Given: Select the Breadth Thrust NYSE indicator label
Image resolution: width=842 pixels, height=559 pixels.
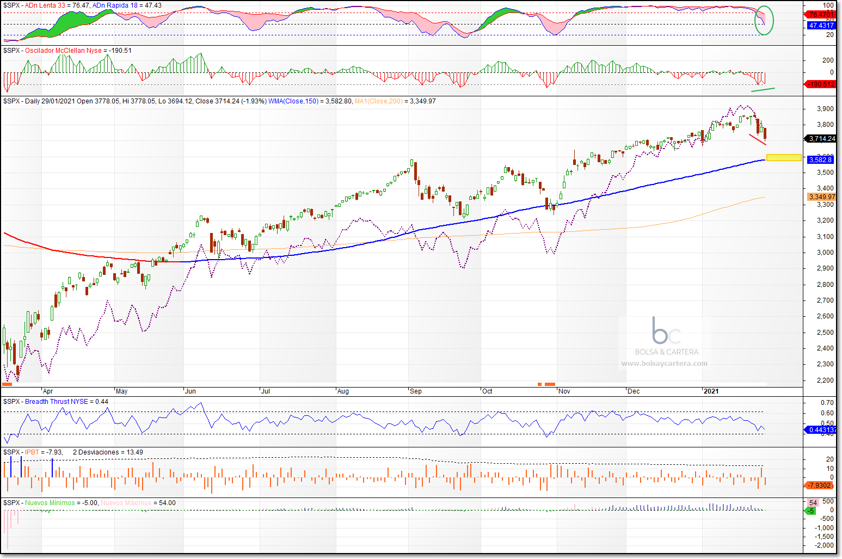Looking at the screenshot, I should point(57,402).
